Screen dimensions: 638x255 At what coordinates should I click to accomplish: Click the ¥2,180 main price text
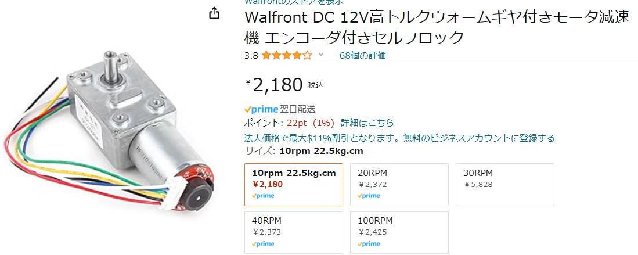tap(274, 85)
